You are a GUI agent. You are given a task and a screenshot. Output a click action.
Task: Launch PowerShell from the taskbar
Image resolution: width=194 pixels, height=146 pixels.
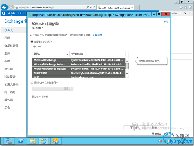click(x=21, y=141)
